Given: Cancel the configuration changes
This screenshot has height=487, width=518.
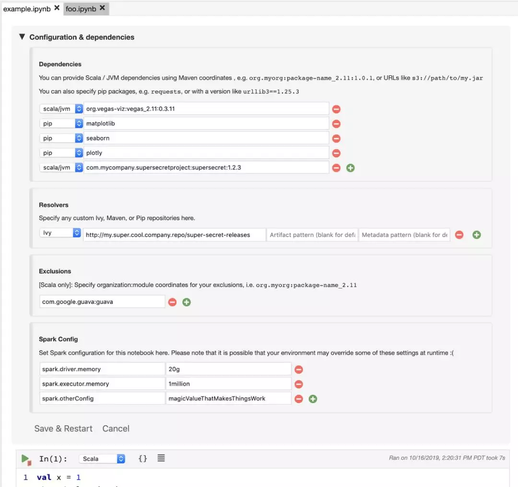Looking at the screenshot, I should pyautogui.click(x=116, y=429).
